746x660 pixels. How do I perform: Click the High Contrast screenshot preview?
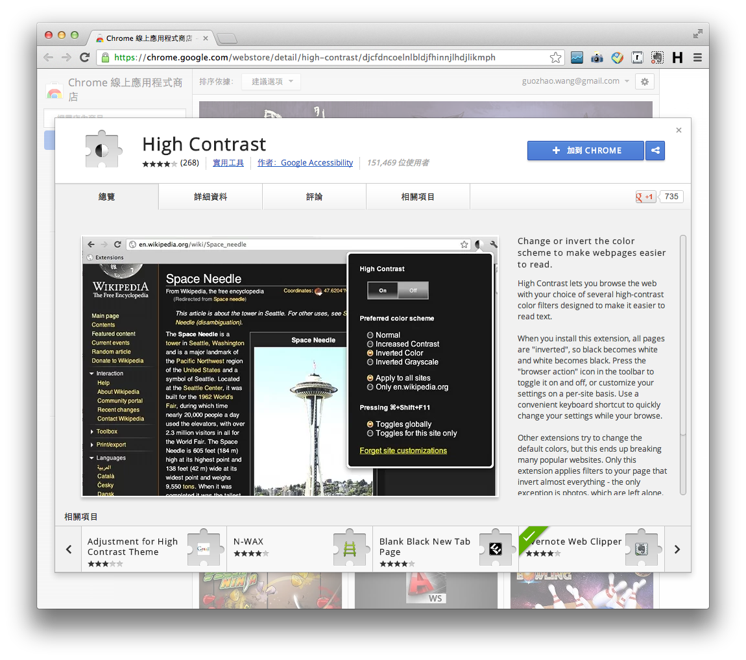coord(290,366)
